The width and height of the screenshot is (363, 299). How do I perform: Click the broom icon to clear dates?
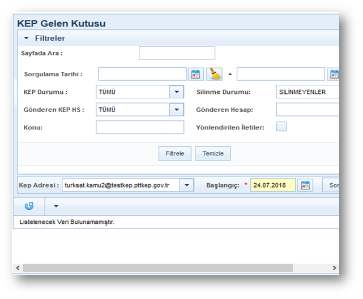pyautogui.click(x=215, y=74)
